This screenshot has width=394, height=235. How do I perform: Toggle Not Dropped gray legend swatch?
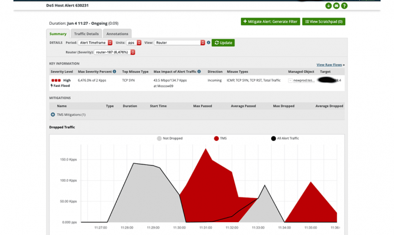(159, 138)
